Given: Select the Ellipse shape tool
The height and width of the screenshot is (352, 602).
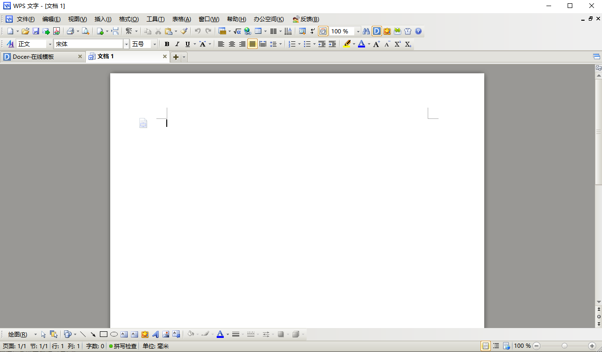Looking at the screenshot, I should (114, 335).
